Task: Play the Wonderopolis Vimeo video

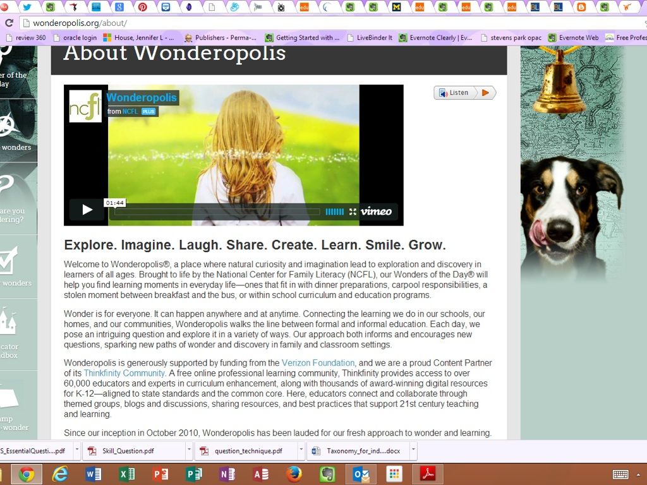Action: point(87,210)
